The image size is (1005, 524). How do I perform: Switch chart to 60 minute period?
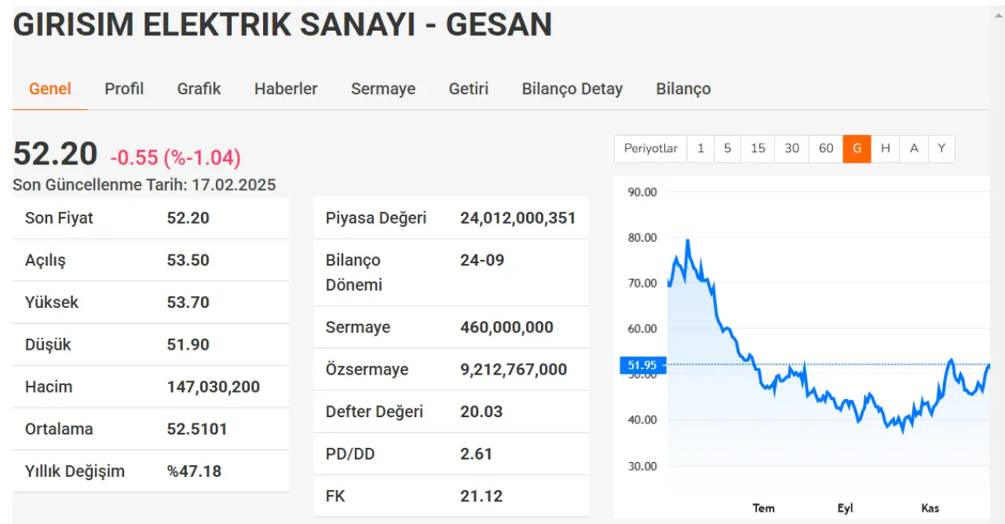[x=826, y=148]
